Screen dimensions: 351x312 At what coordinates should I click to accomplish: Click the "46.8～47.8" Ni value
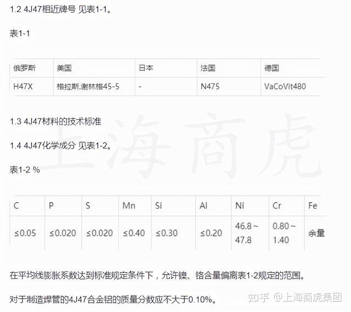point(246,233)
